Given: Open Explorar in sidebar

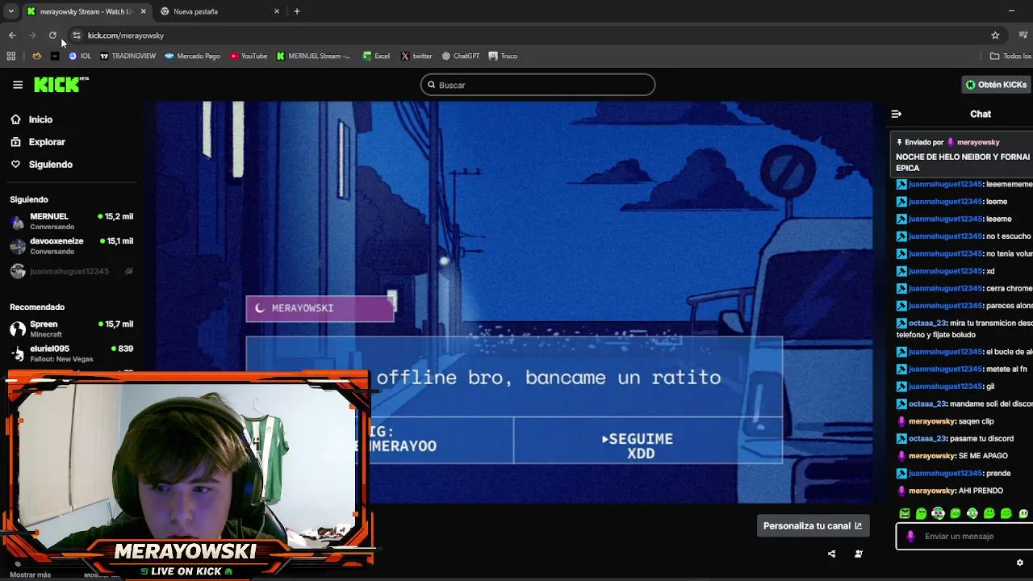Looking at the screenshot, I should point(47,142).
